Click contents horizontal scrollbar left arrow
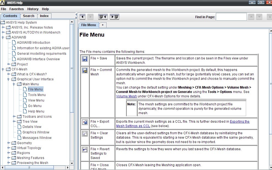The height and width of the screenshot is (170, 272). pos(2,168)
